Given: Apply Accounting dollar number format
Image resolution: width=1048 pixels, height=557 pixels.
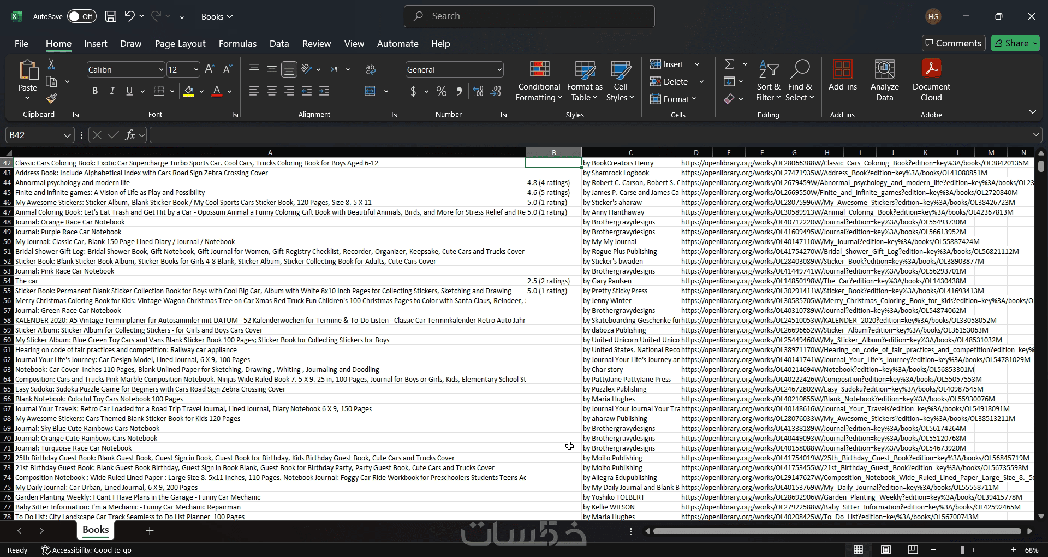Looking at the screenshot, I should [413, 91].
